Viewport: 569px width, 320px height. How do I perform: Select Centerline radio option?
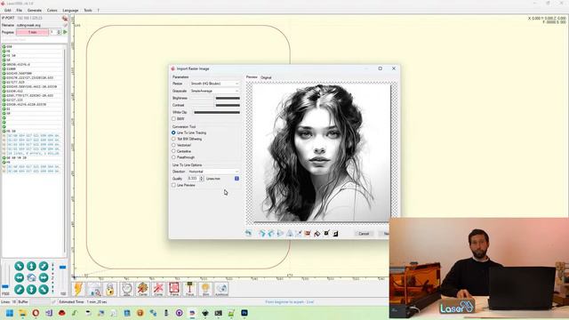click(x=174, y=151)
